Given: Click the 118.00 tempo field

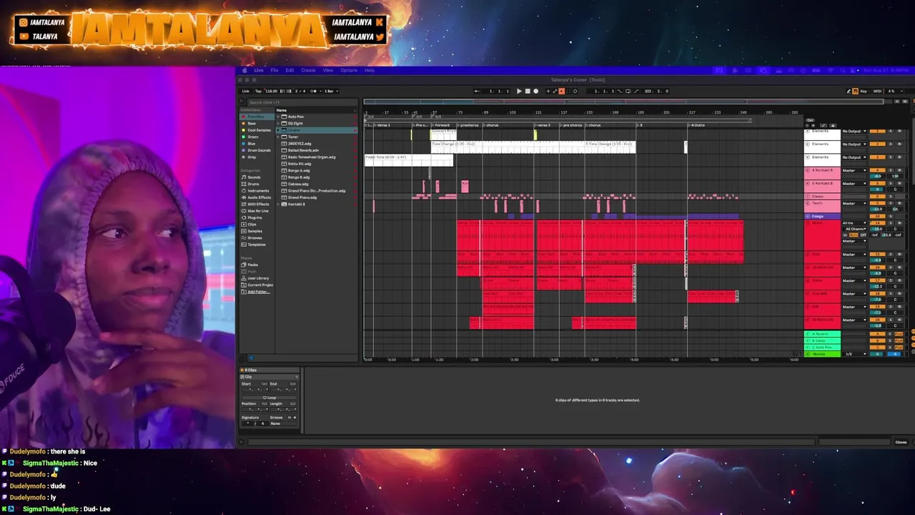Looking at the screenshot, I should point(271,91).
